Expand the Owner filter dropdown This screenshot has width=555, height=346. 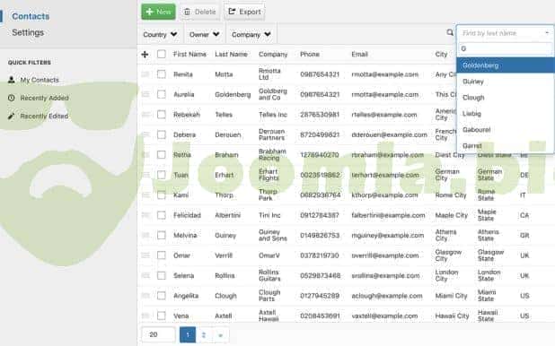pos(204,34)
